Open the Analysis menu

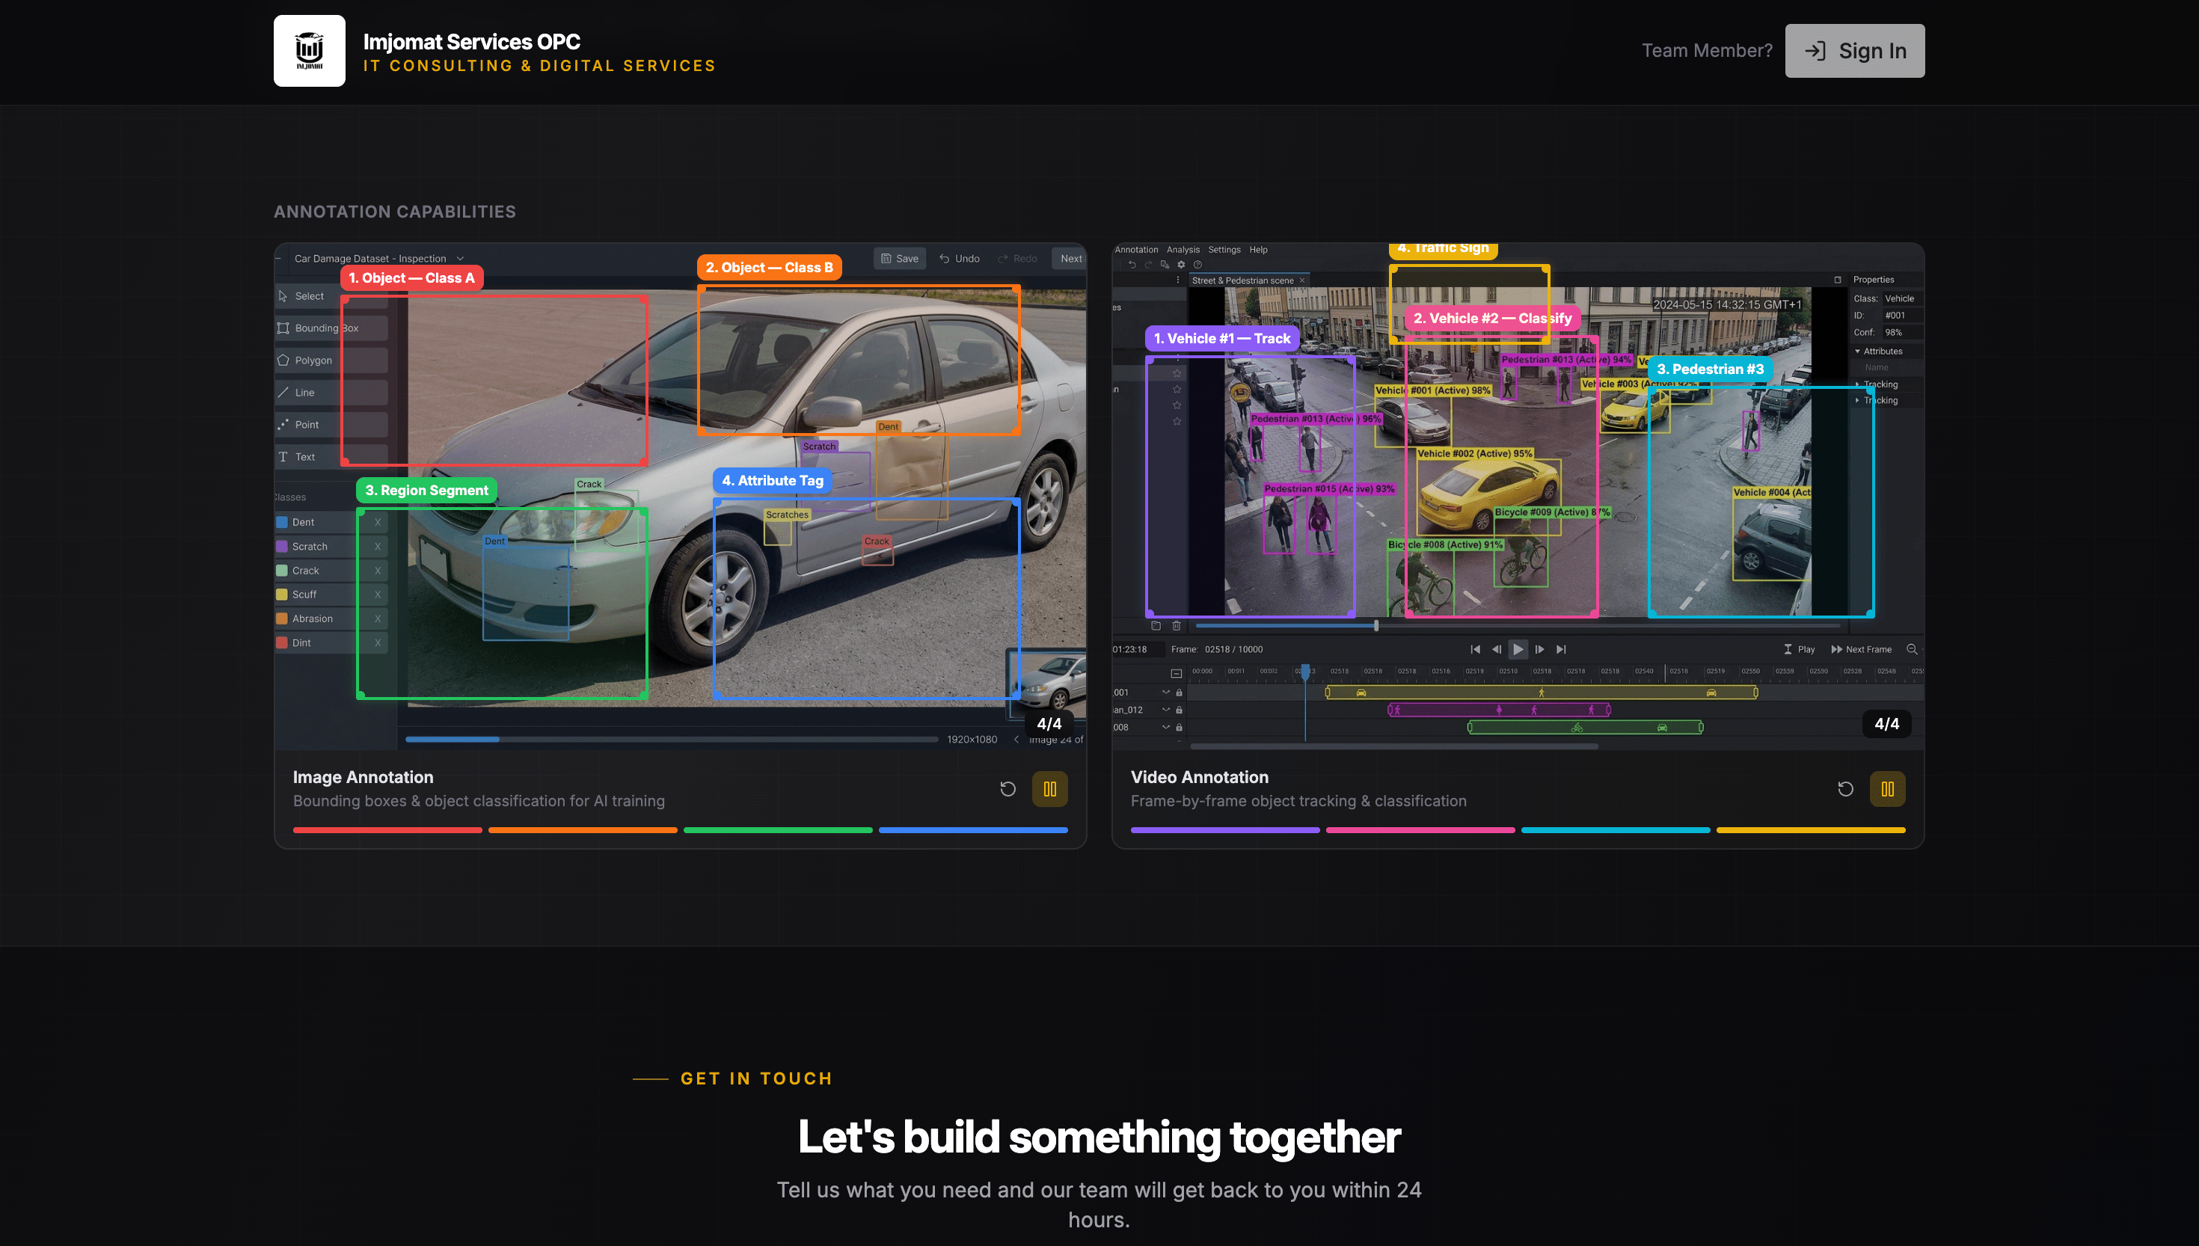[x=1183, y=250]
